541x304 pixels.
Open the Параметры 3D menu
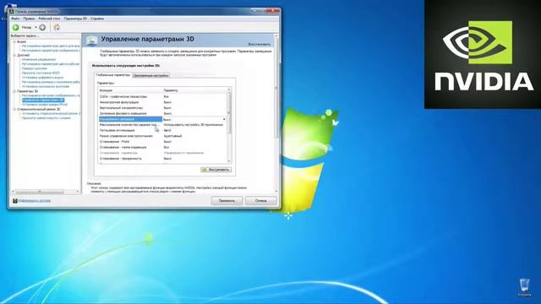tap(75, 19)
